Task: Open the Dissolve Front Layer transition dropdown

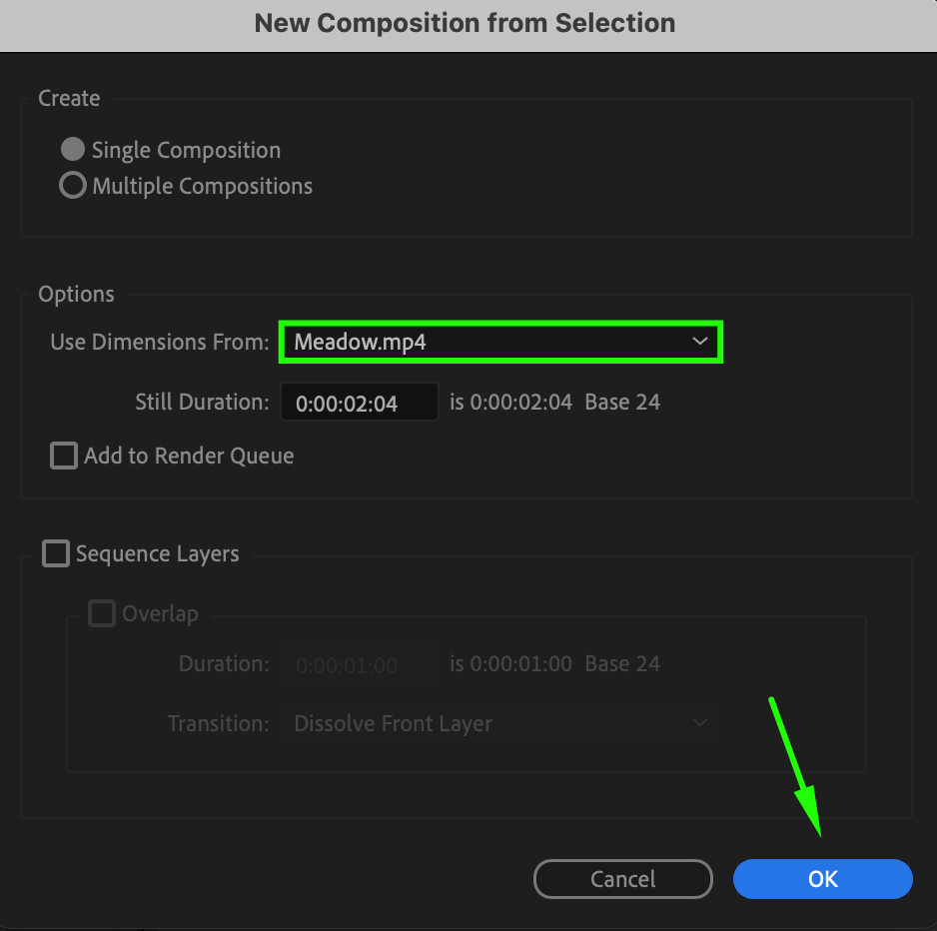Action: 500,723
